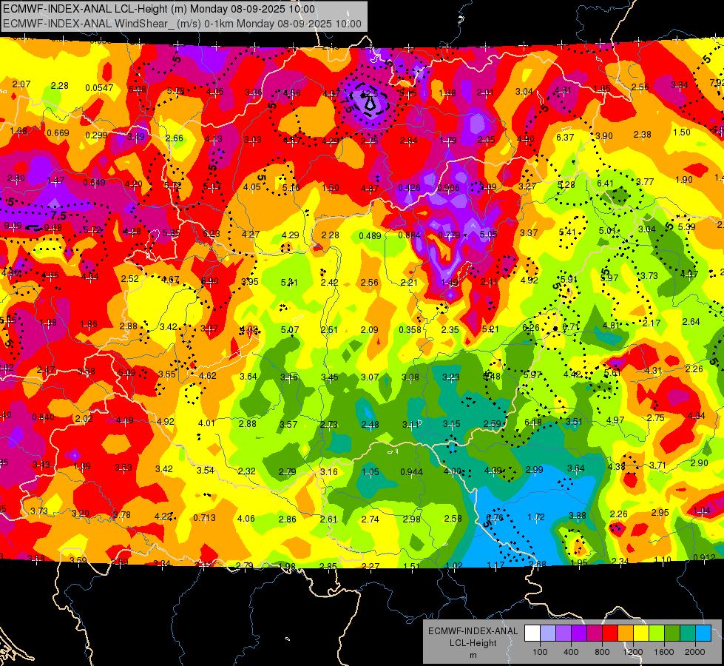
Task: Click the 100 legend scale label
Action: pos(541,652)
